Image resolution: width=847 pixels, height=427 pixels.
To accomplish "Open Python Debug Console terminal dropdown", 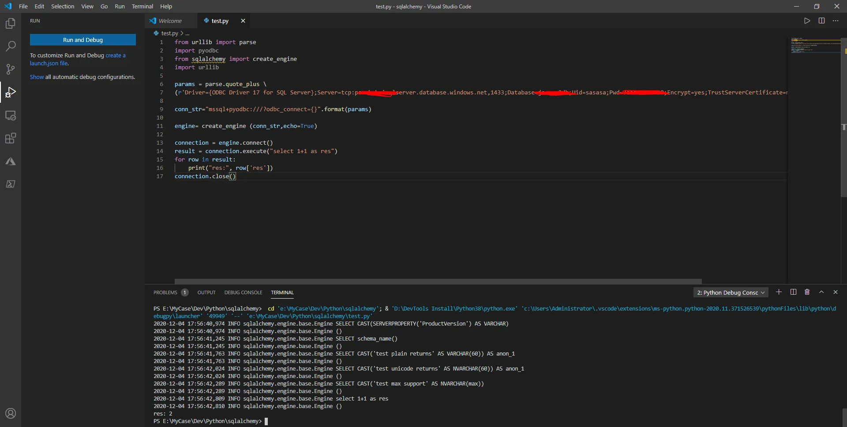I will pyautogui.click(x=731, y=292).
